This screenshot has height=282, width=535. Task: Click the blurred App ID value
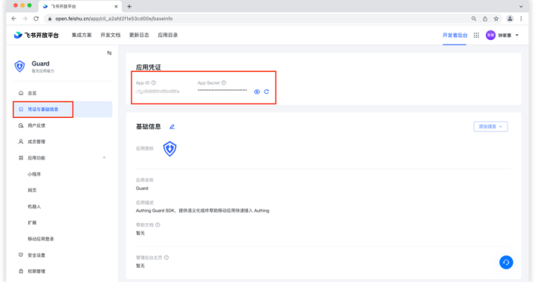pyautogui.click(x=158, y=91)
